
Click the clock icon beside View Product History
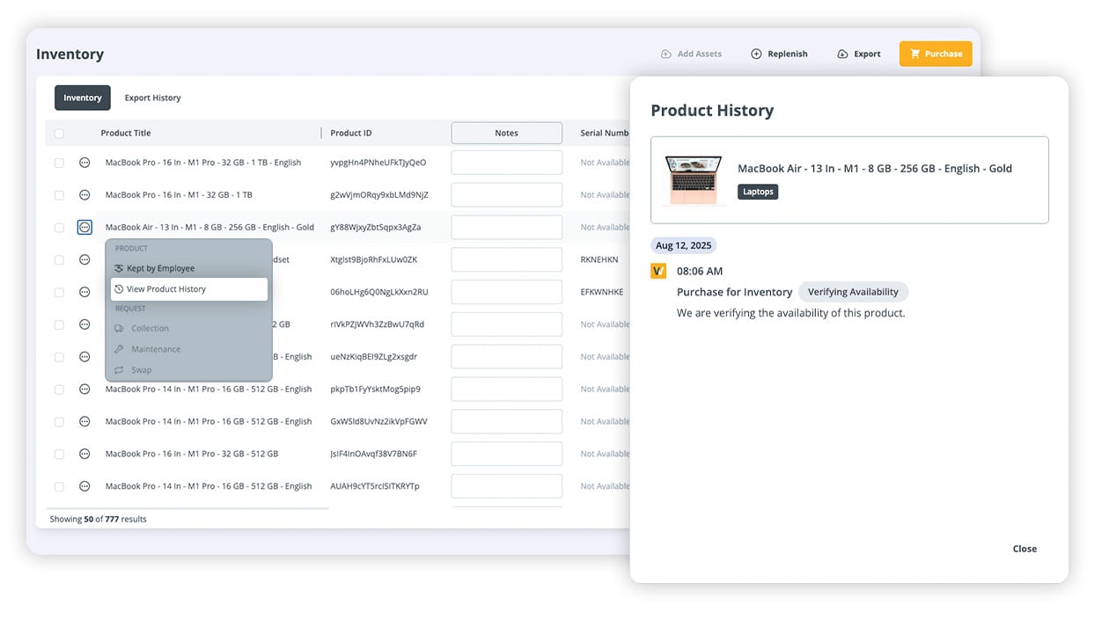[x=120, y=289]
